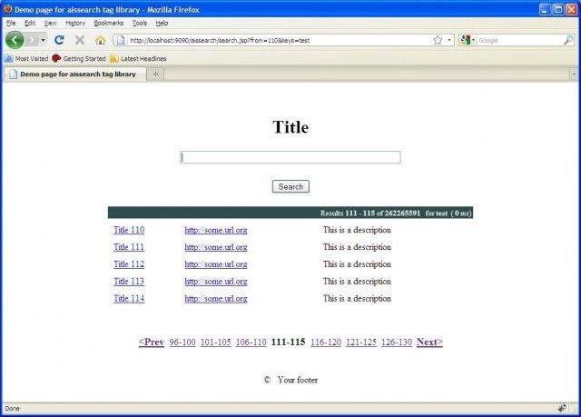Jump to results page 121-125
This screenshot has height=417, width=581.
[361, 343]
